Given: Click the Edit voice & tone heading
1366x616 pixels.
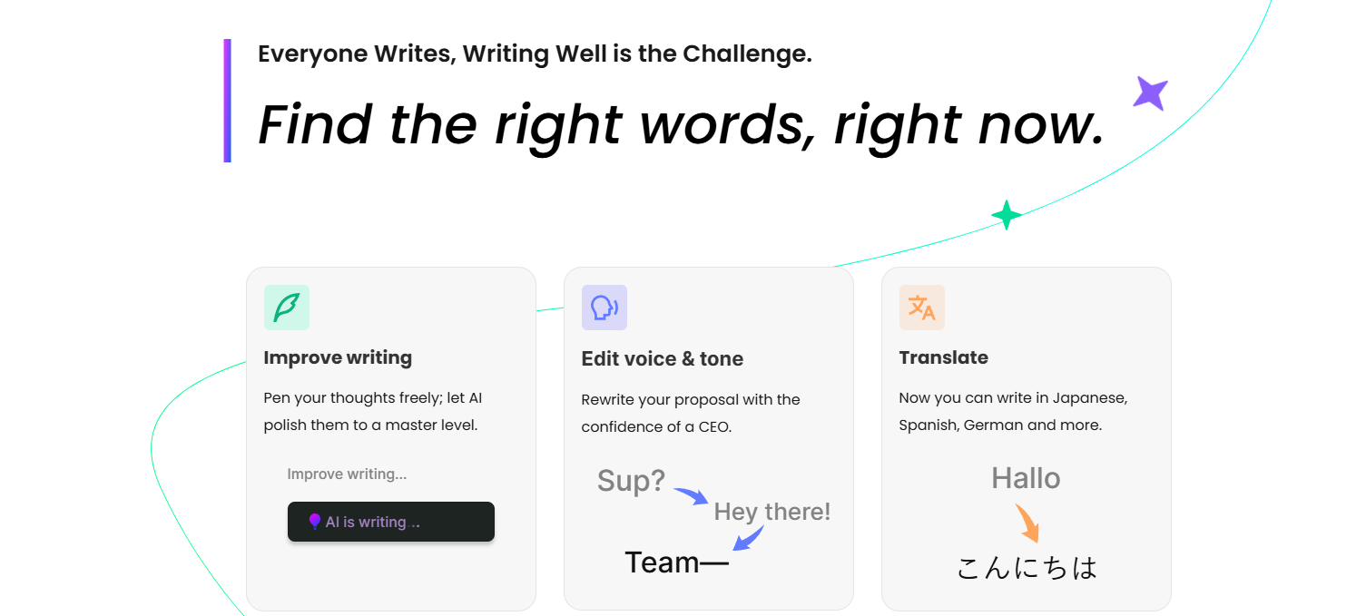Looking at the screenshot, I should (x=662, y=359).
